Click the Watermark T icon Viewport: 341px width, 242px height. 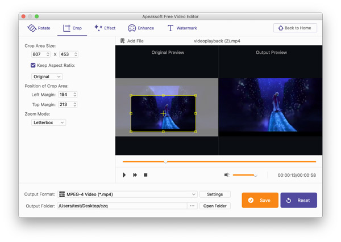170,28
